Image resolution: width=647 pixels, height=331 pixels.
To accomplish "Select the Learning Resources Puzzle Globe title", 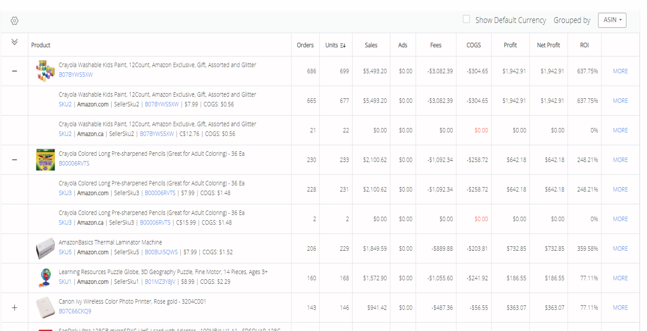I will [163, 272].
